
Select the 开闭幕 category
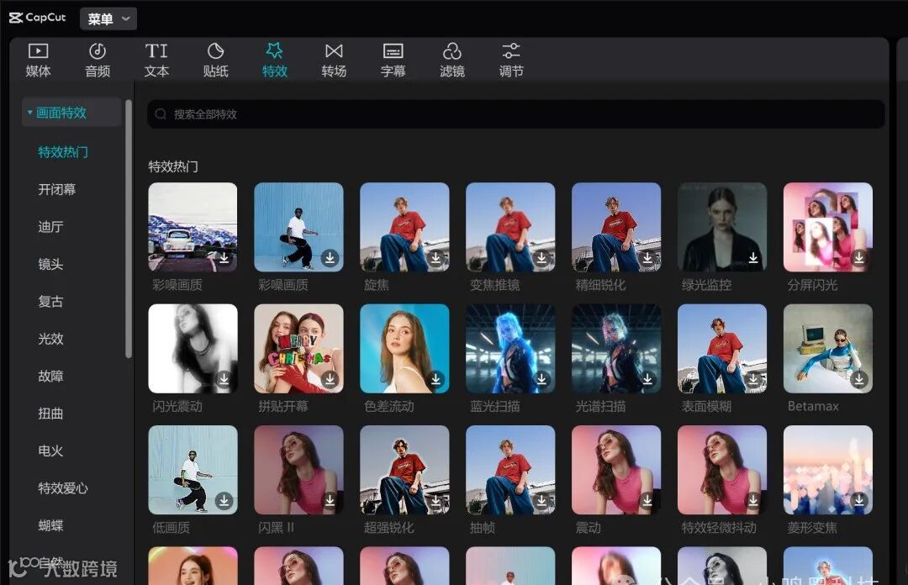pyautogui.click(x=57, y=189)
